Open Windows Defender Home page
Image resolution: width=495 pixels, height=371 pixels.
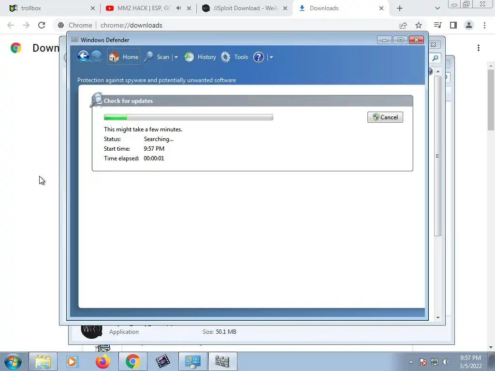[x=123, y=57]
